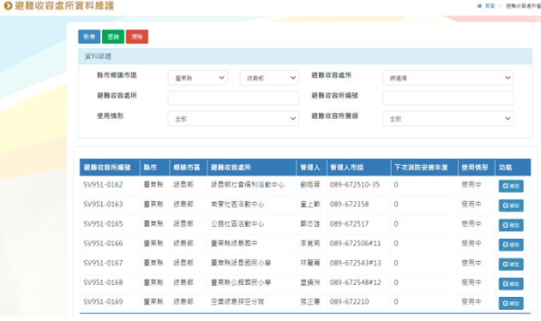Viewport: 541px width, 321px height.
Task: Open the 臺東縣 county dropdown
Action: click(198, 78)
